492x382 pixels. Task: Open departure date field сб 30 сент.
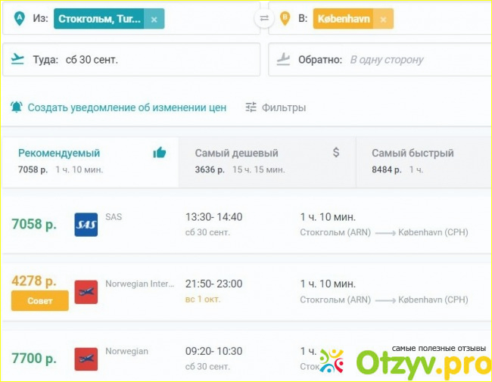pos(92,59)
